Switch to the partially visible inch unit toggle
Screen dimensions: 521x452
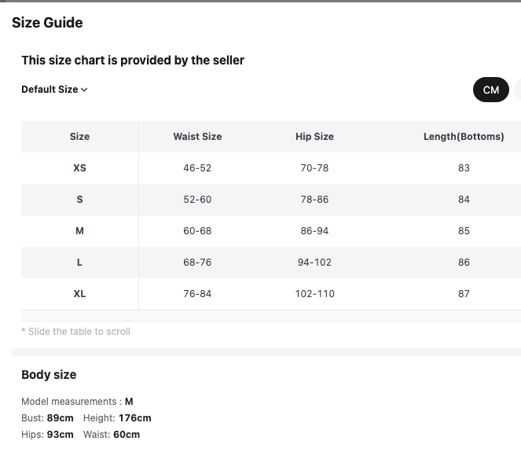click(518, 90)
